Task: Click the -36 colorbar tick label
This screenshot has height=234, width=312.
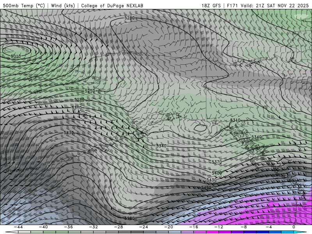Action: [69, 227]
